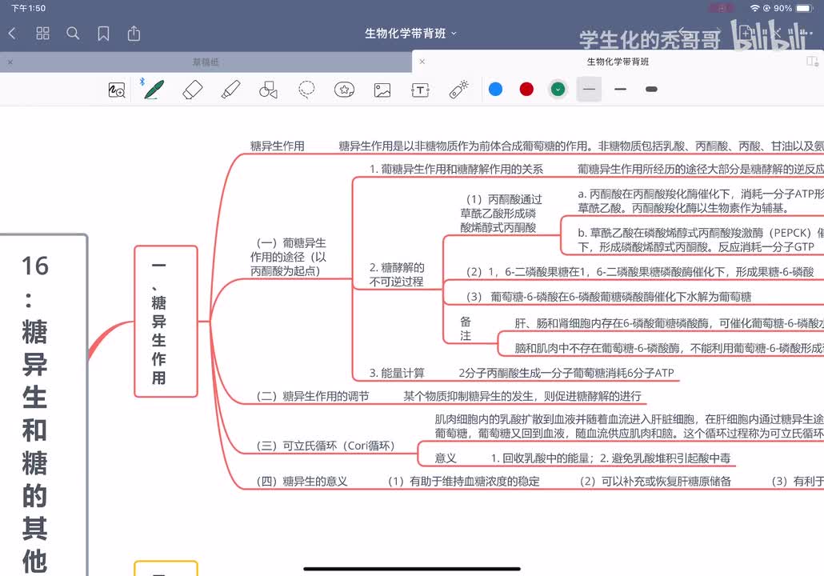Tap the 糖异生作用 definition label
This screenshot has width=824, height=576.
click(278, 146)
